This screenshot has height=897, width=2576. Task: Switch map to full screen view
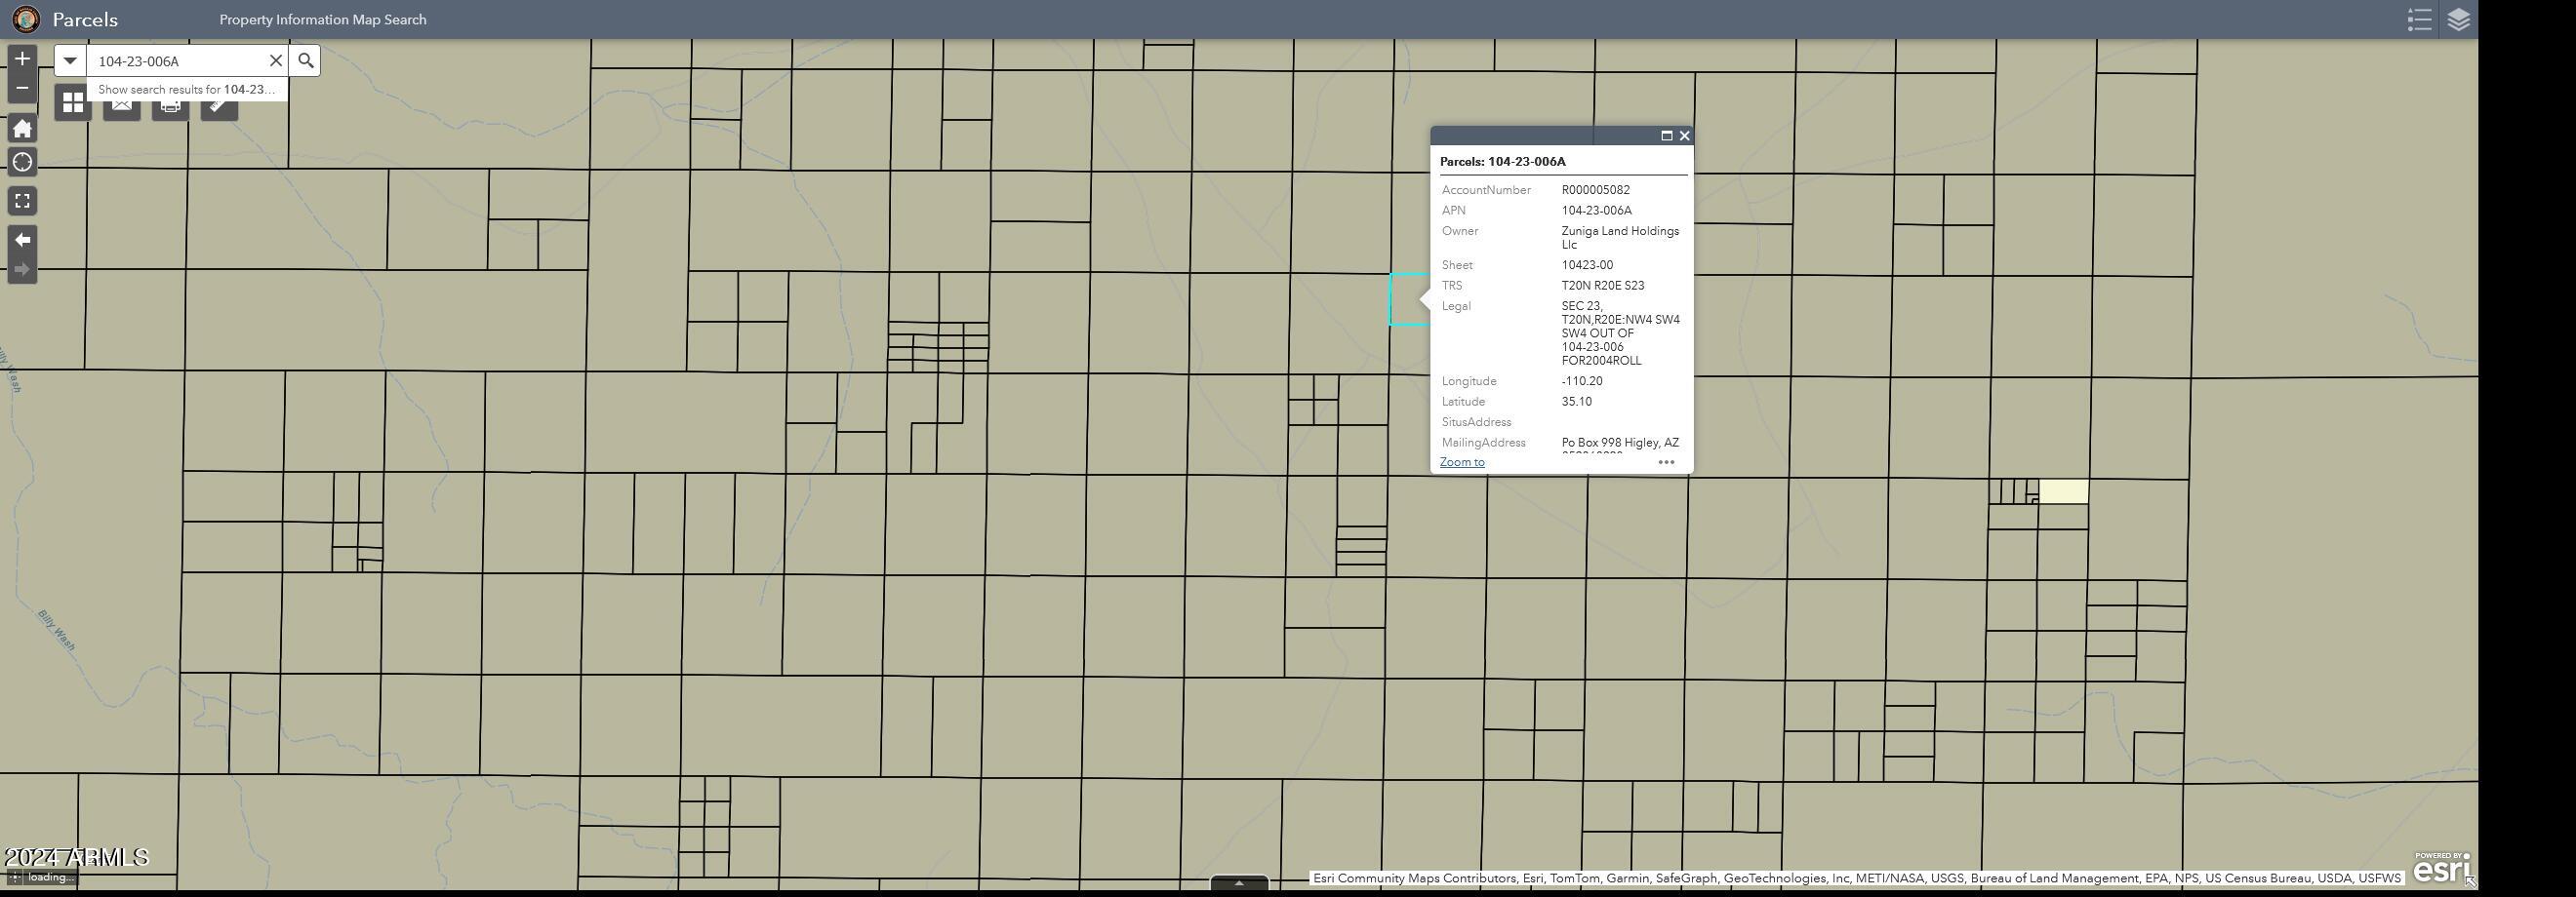click(x=22, y=201)
